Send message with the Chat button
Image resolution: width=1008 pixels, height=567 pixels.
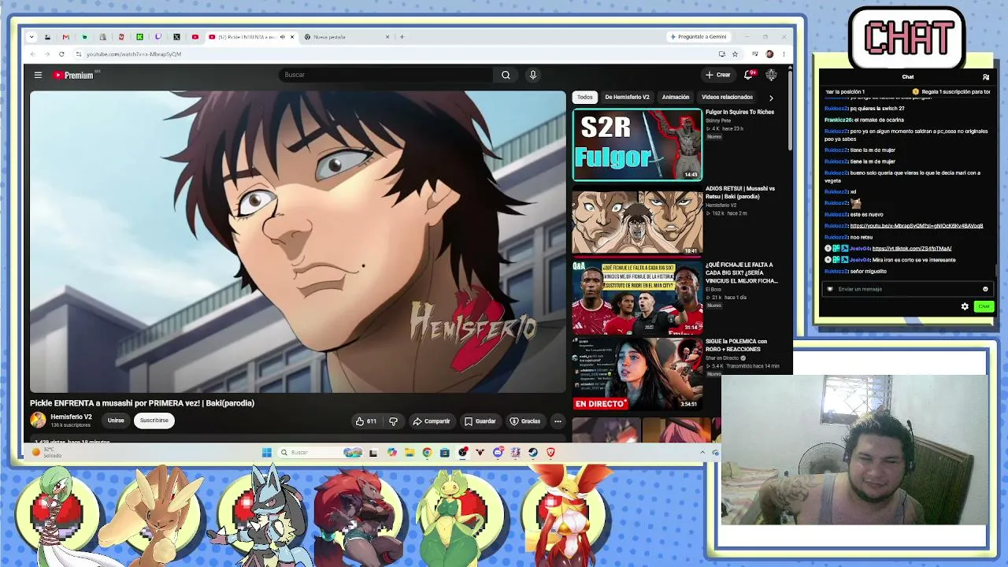click(984, 306)
